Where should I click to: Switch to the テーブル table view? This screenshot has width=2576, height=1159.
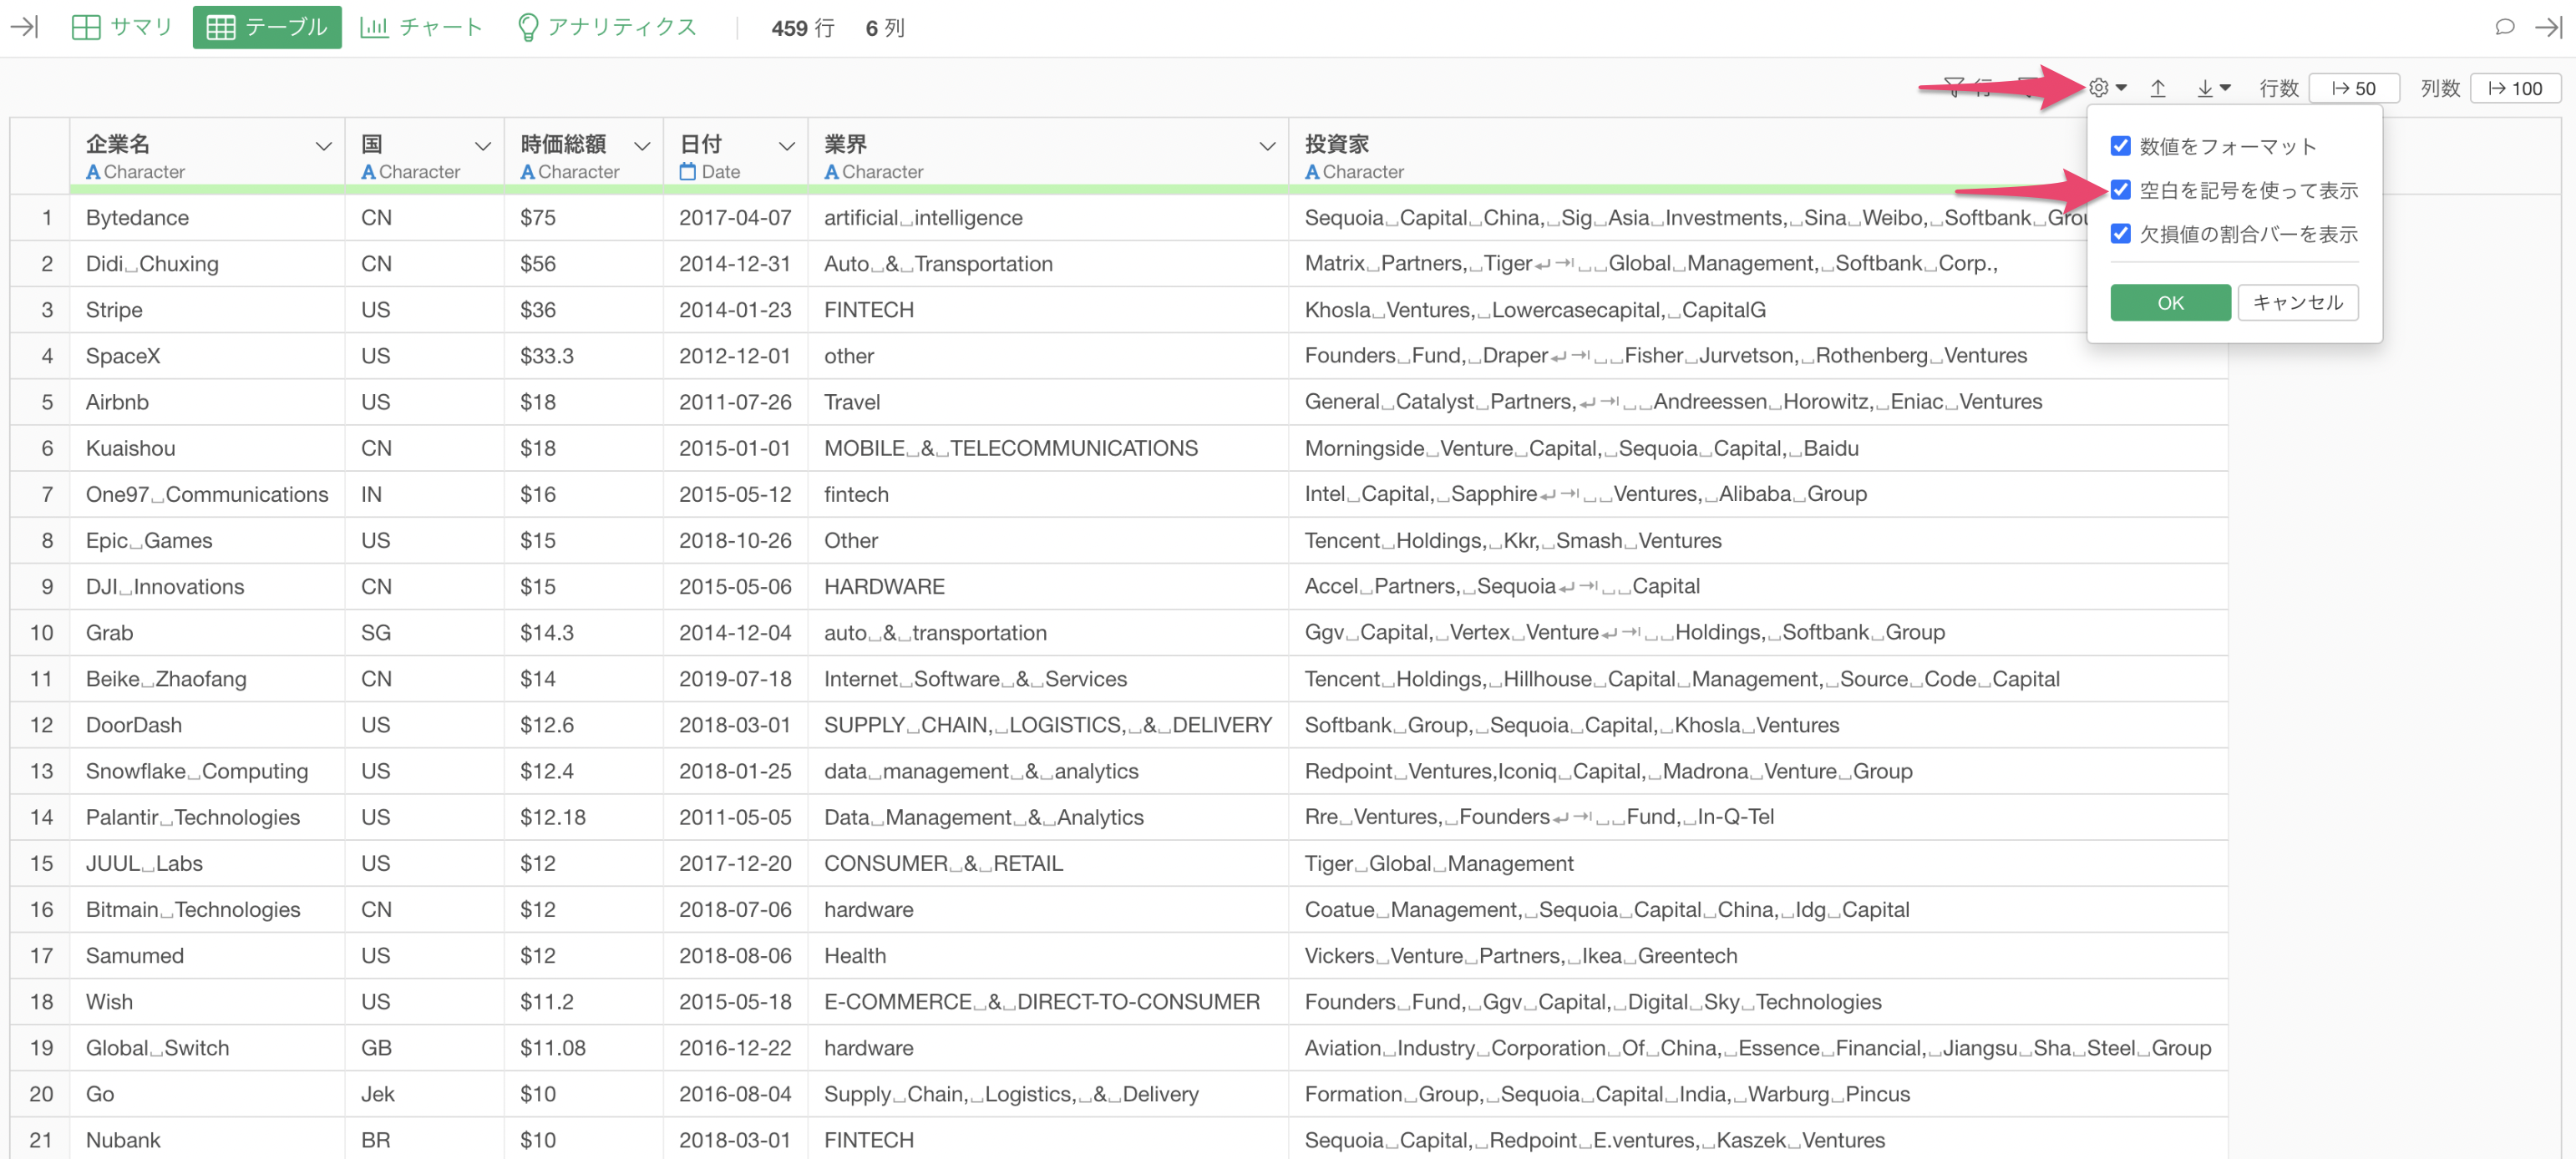point(266,27)
